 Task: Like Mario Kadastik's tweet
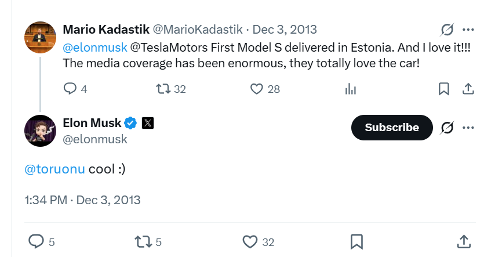point(257,89)
